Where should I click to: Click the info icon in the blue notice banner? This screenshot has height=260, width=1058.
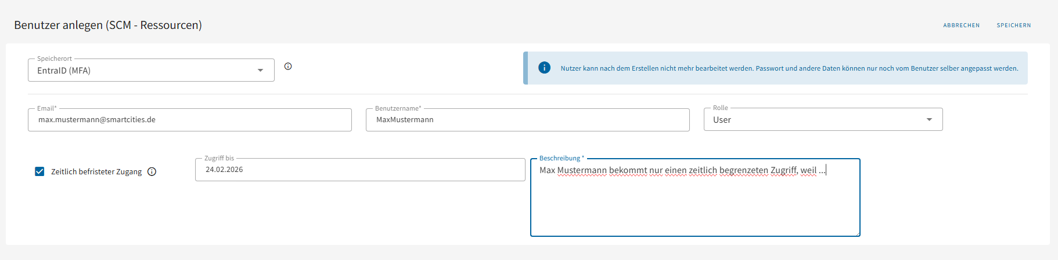544,68
